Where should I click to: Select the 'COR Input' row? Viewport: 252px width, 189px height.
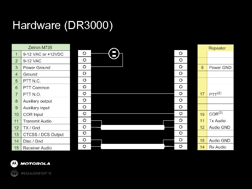41,114
